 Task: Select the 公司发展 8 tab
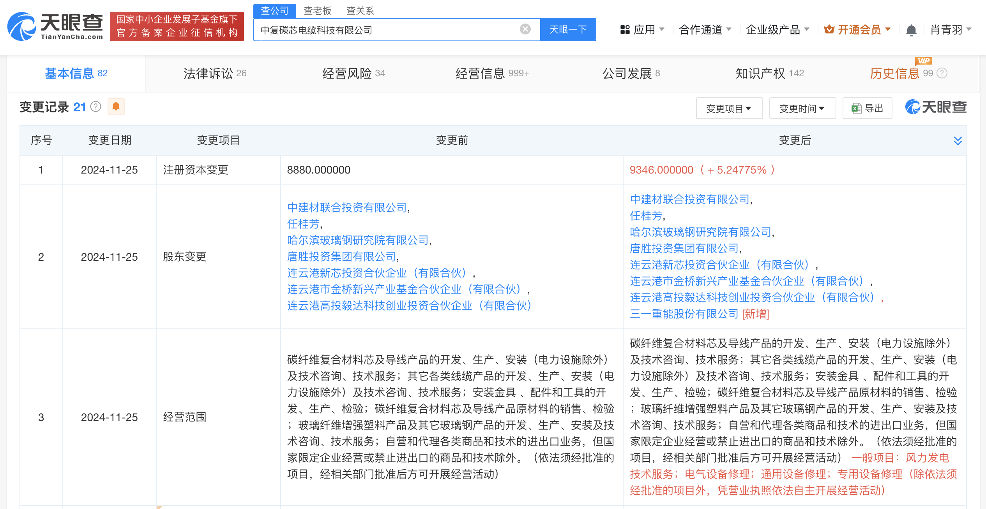tap(631, 73)
